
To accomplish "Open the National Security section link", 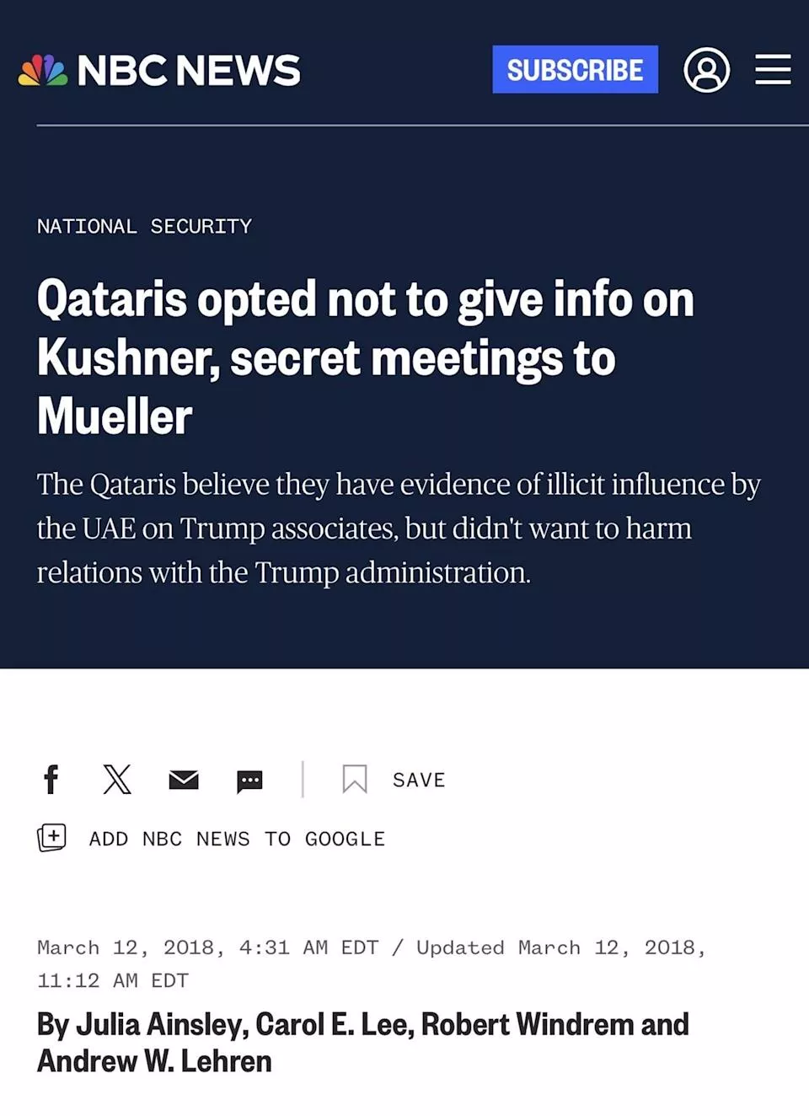I will [x=144, y=226].
